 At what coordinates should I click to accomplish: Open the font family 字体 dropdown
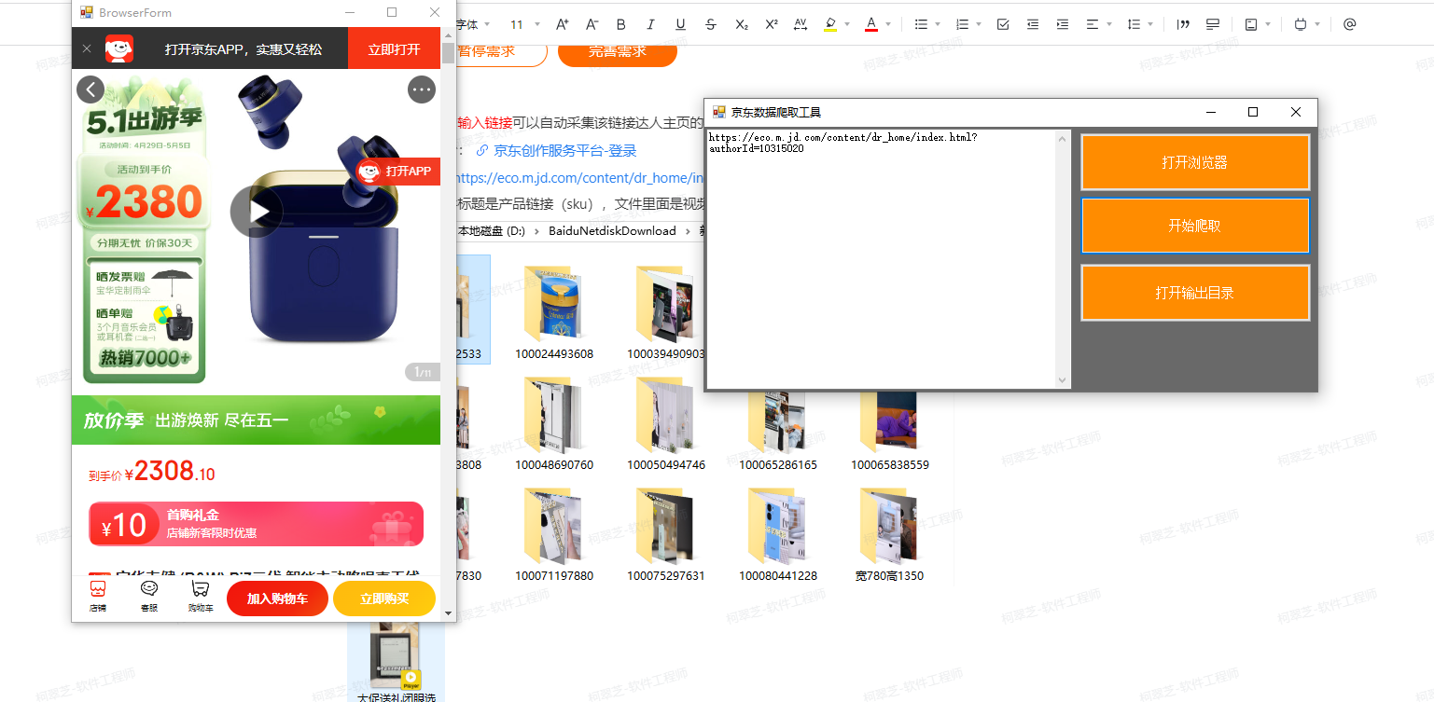(474, 24)
